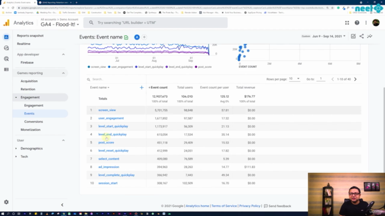Collapse the App developer section

(x=63, y=55)
